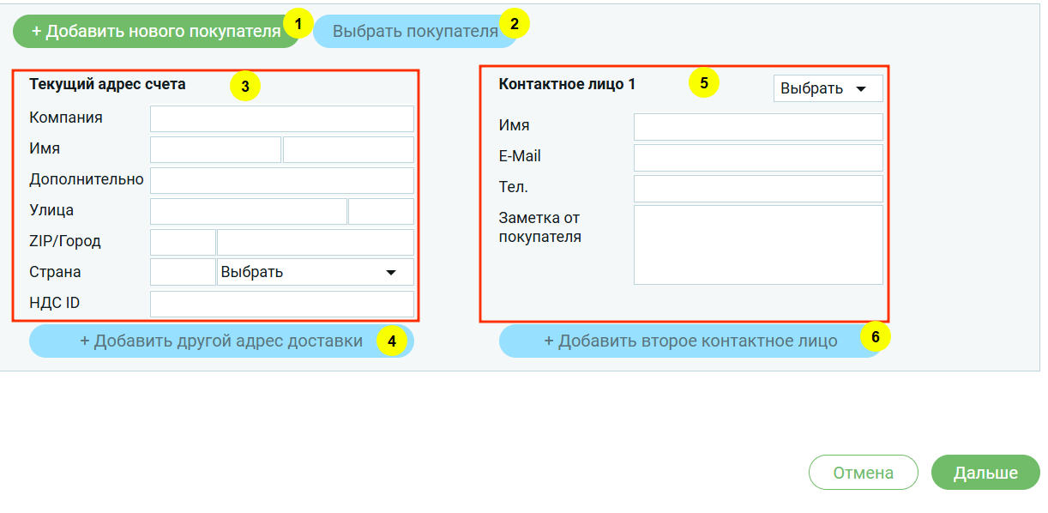Click the house number field beside 'Улица'

click(381, 211)
